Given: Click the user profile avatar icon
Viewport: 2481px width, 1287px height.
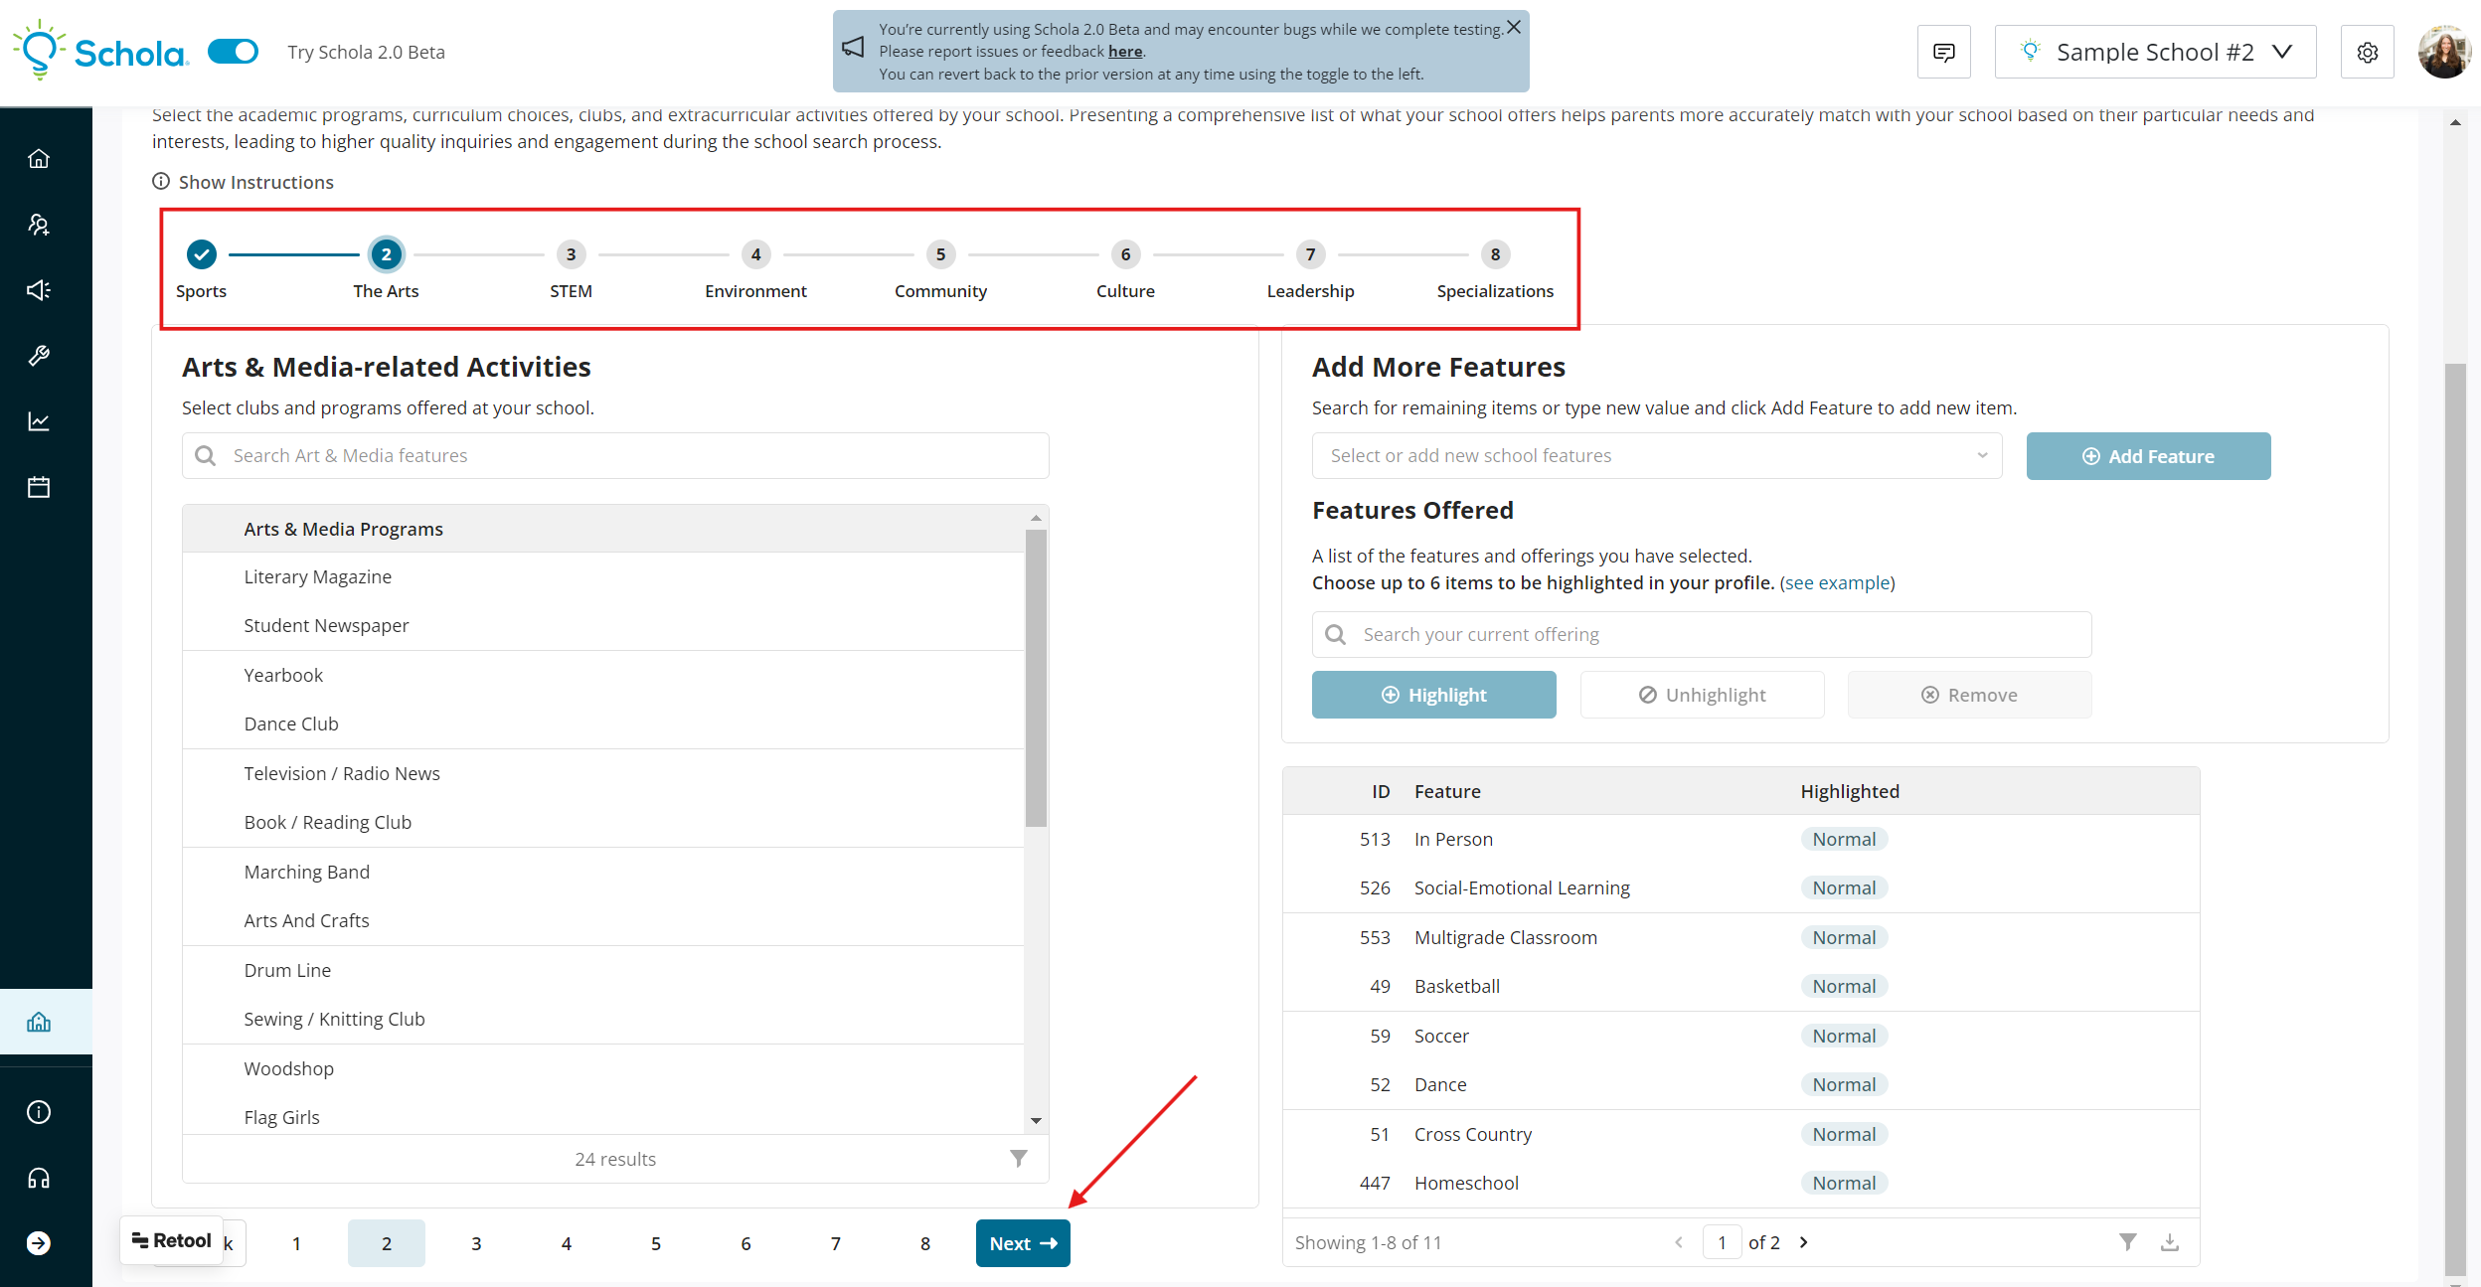Looking at the screenshot, I should 2443,51.
